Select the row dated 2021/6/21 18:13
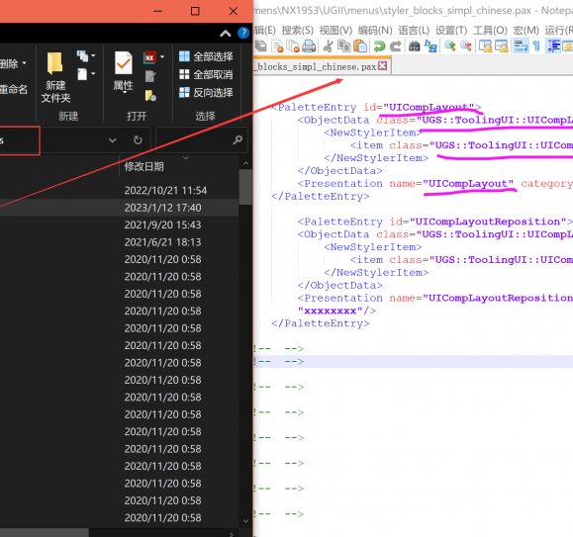 coord(119,242)
